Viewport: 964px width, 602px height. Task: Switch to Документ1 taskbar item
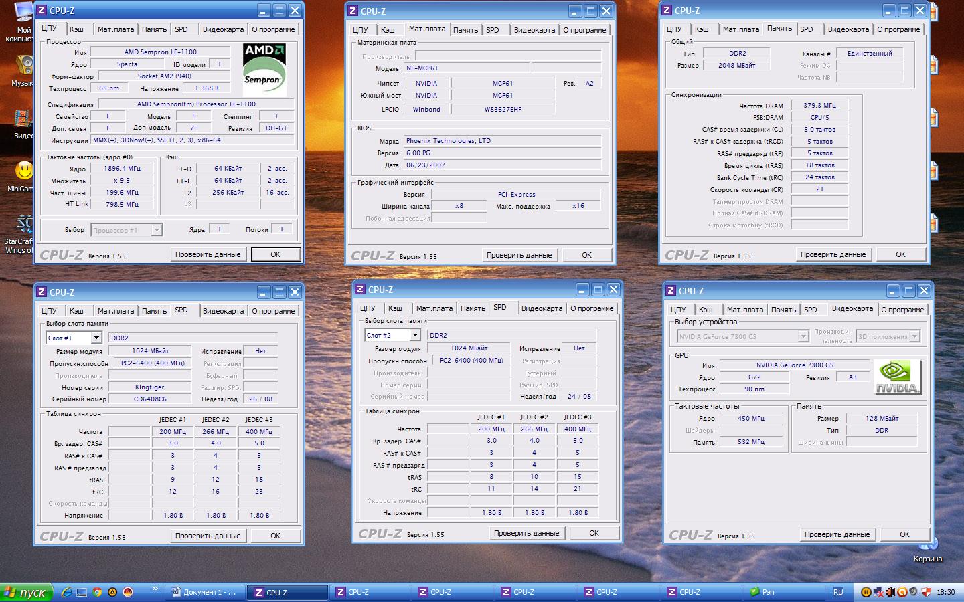[x=205, y=592]
